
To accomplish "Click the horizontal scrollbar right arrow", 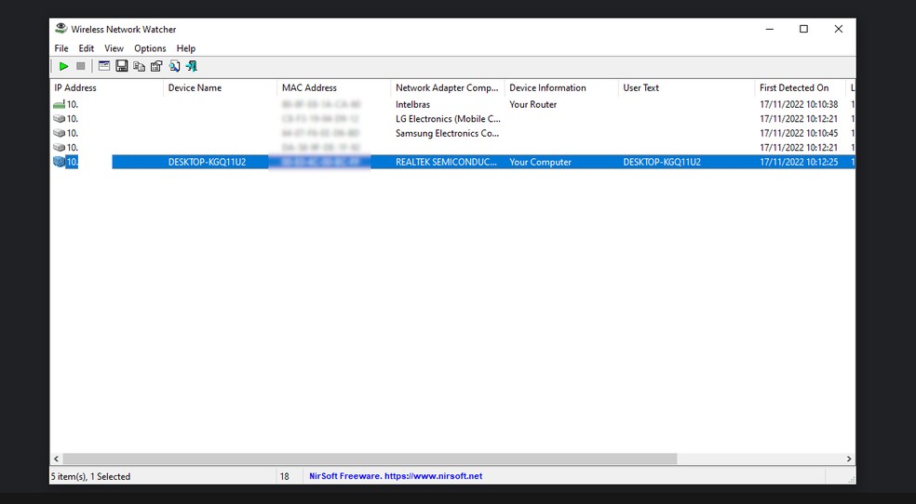I will pyautogui.click(x=849, y=458).
